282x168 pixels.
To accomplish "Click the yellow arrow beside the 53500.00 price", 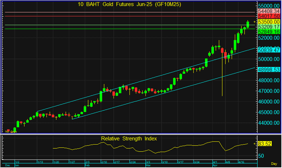I will tap(254, 22).
